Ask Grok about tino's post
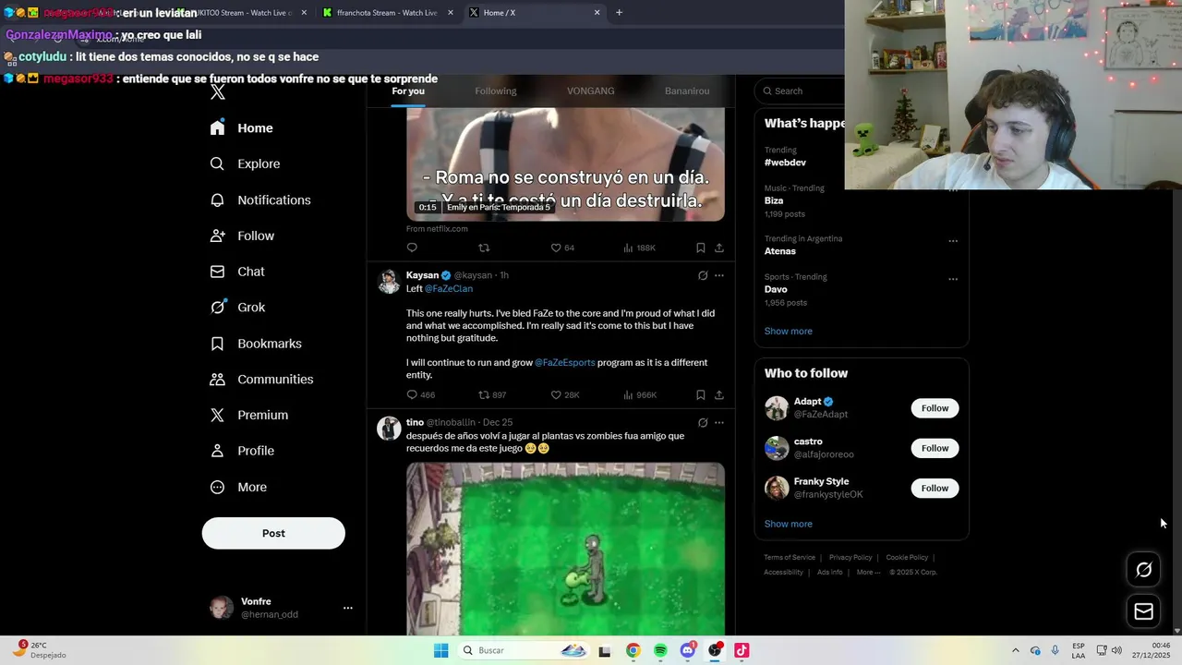1182x665 pixels. 703,423
